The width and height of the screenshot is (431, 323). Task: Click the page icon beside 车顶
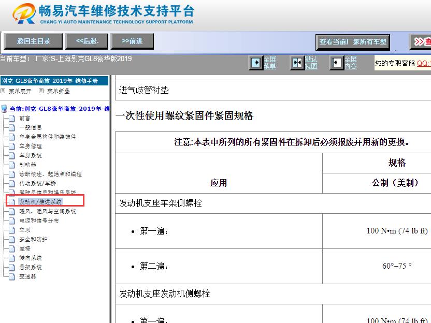[x=12, y=230]
